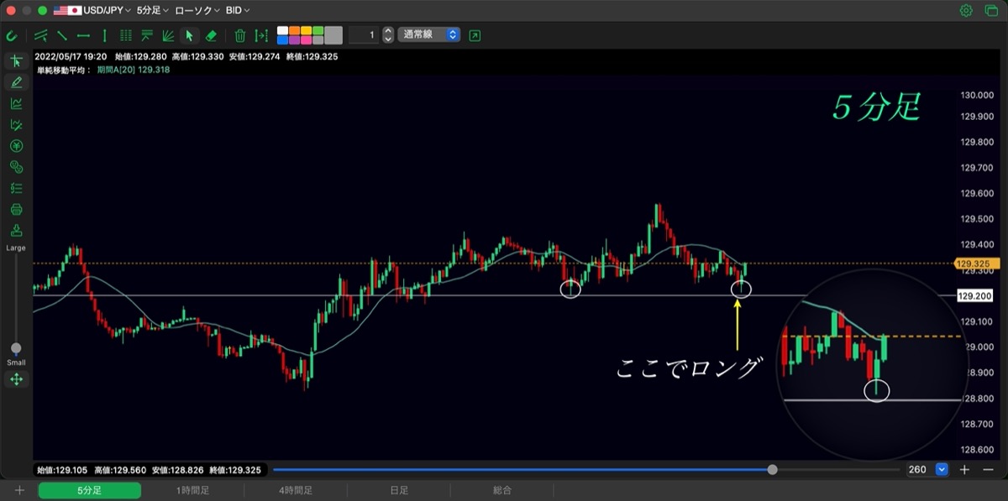
Task: Switch to the 日足 tab
Action: point(399,490)
